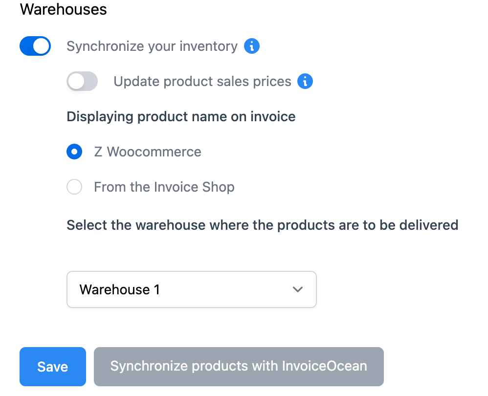The height and width of the screenshot is (396, 488).
Task: Click the Warehouse 1 selected value text
Action: pos(120,289)
